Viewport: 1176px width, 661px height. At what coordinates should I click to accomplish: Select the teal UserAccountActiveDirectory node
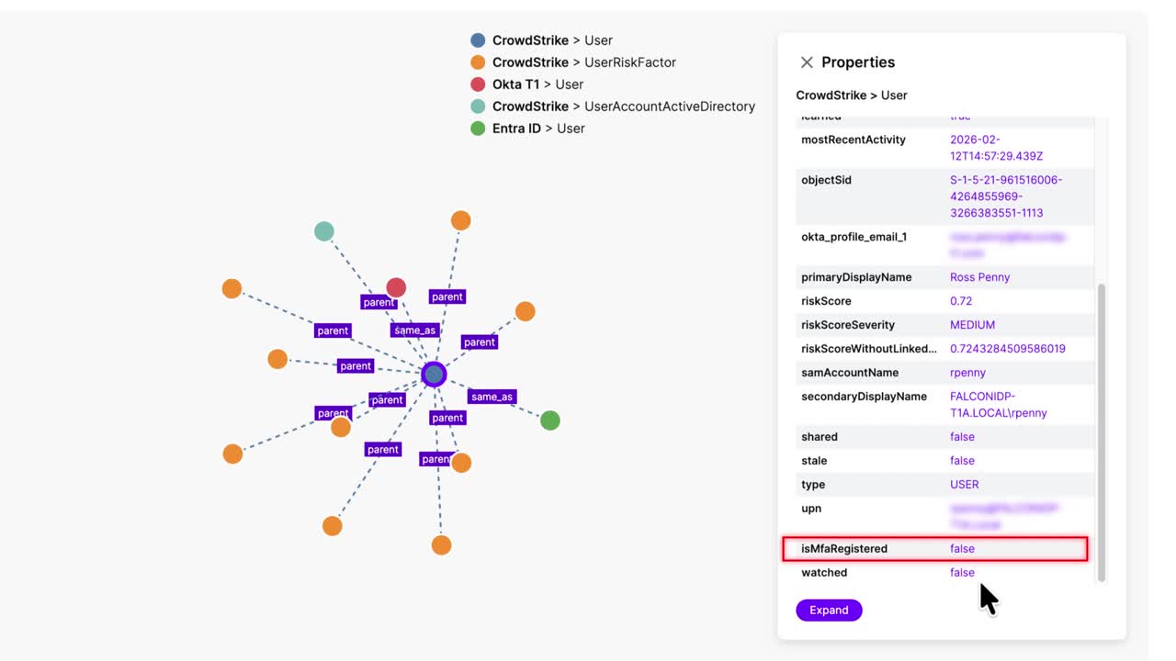pyautogui.click(x=324, y=231)
